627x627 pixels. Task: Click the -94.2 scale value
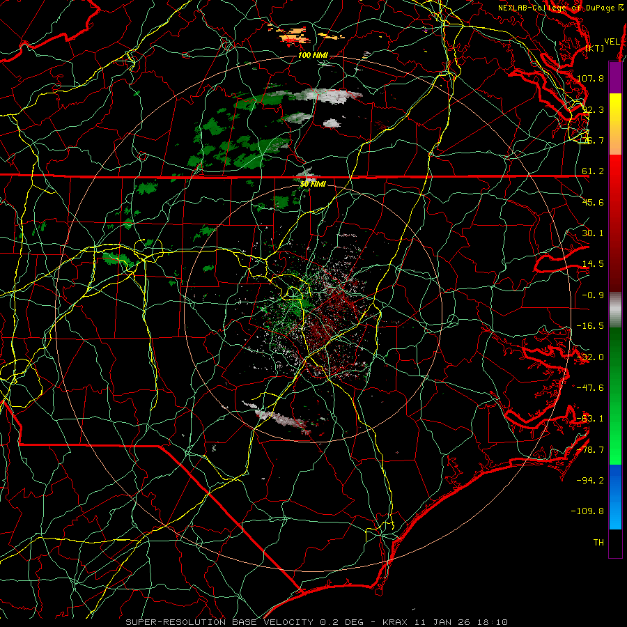(590, 481)
